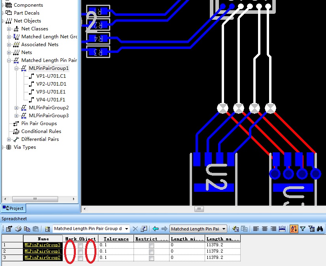Viewport: 326px width, 266px height.
Task: Expand the Differential Pairs node
Action: 9,139
